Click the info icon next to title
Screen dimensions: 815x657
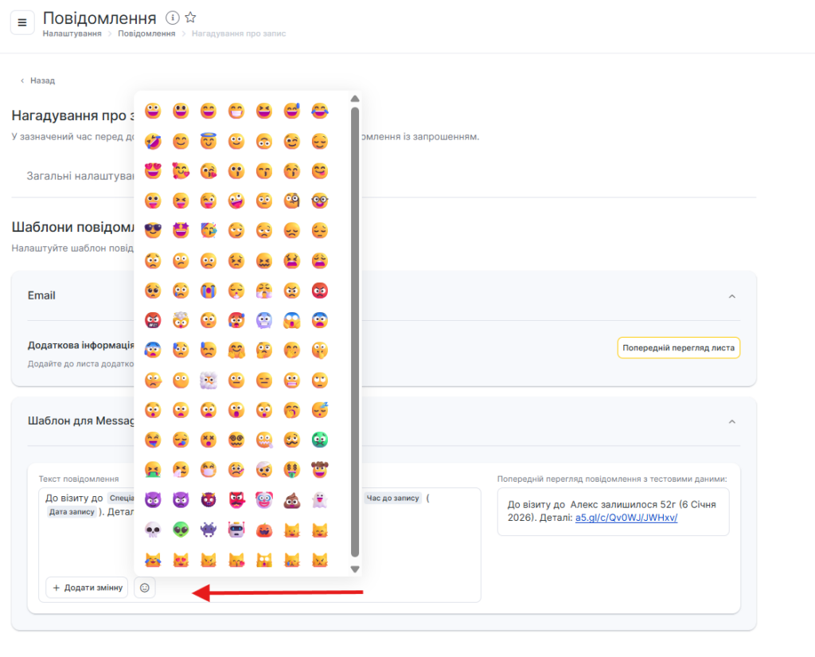coord(173,18)
